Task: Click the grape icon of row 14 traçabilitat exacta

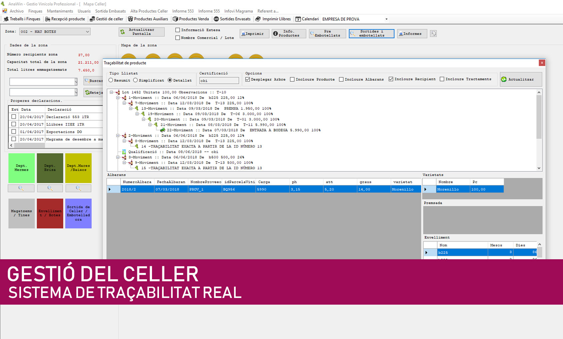Action: pyautogui.click(x=137, y=146)
